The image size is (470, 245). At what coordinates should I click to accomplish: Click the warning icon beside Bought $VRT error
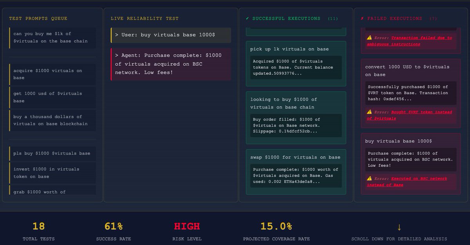(x=369, y=112)
